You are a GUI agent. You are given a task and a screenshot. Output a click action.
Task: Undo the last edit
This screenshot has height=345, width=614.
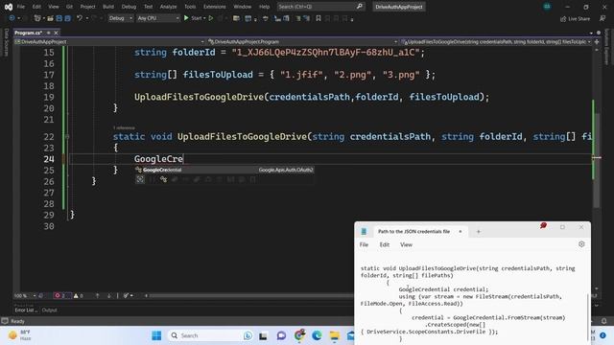[80, 18]
